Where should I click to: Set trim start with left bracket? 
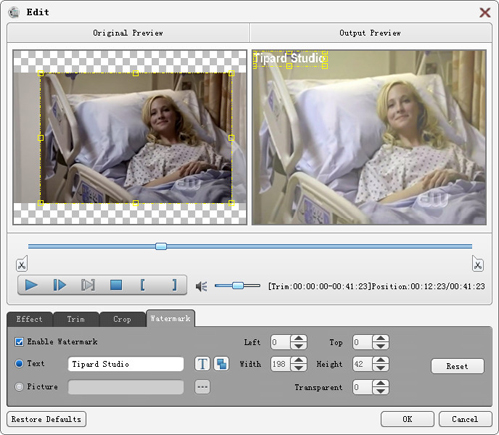(143, 285)
